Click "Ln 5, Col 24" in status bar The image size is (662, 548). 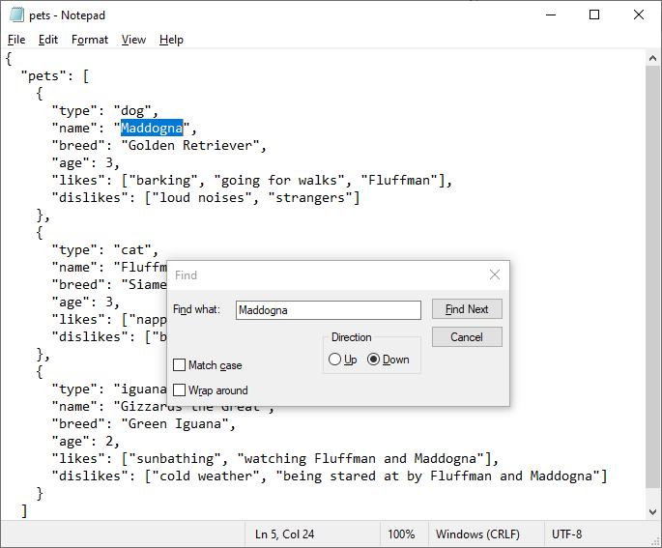click(284, 534)
